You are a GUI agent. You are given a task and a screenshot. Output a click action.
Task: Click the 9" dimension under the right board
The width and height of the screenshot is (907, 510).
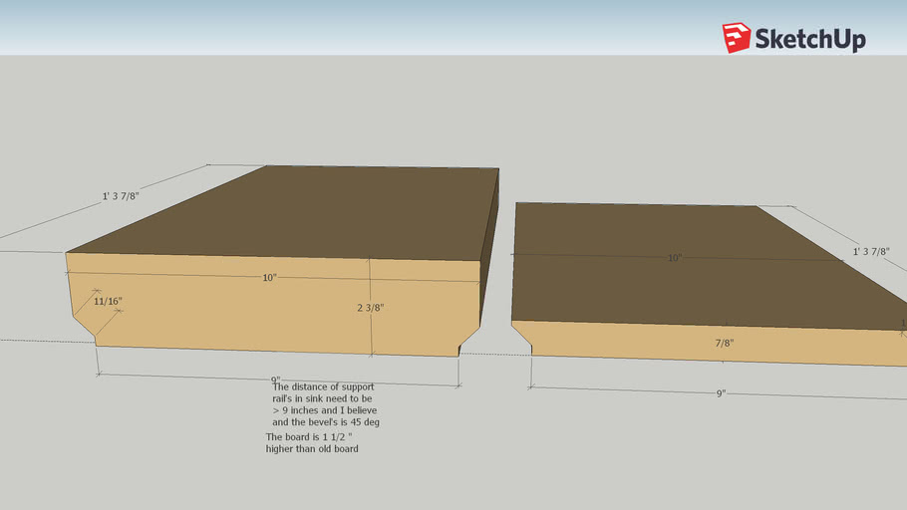pos(722,393)
